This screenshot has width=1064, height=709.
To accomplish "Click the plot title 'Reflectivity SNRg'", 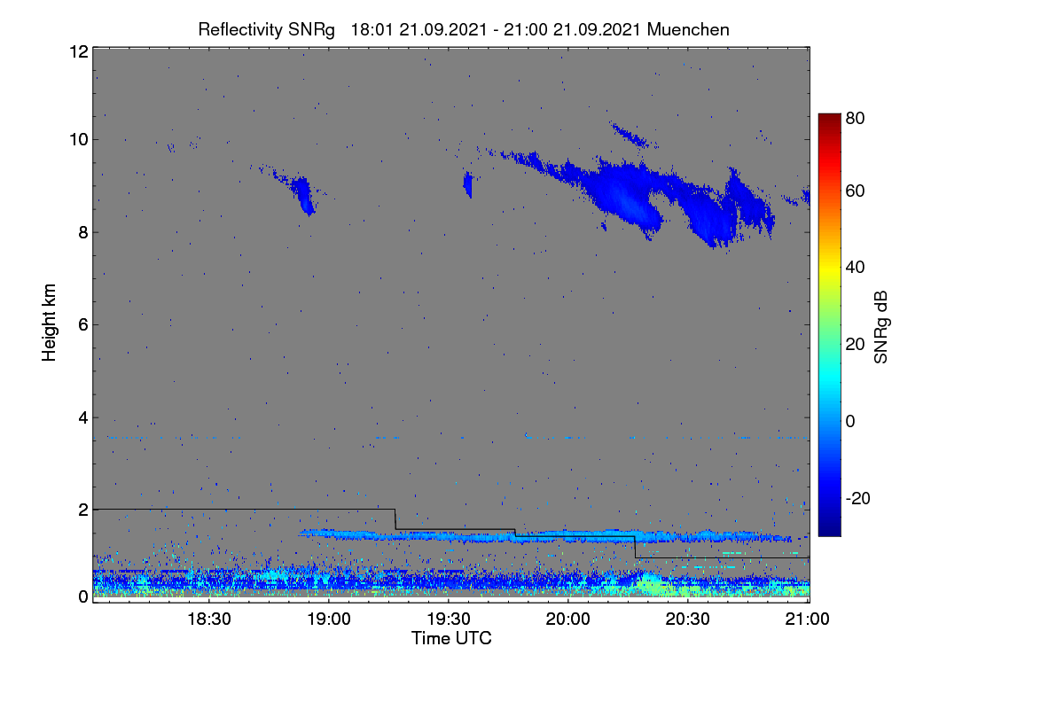I will coord(267,29).
